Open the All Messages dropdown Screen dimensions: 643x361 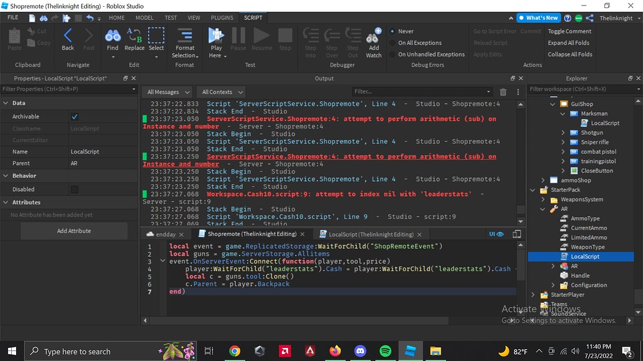[x=168, y=92]
